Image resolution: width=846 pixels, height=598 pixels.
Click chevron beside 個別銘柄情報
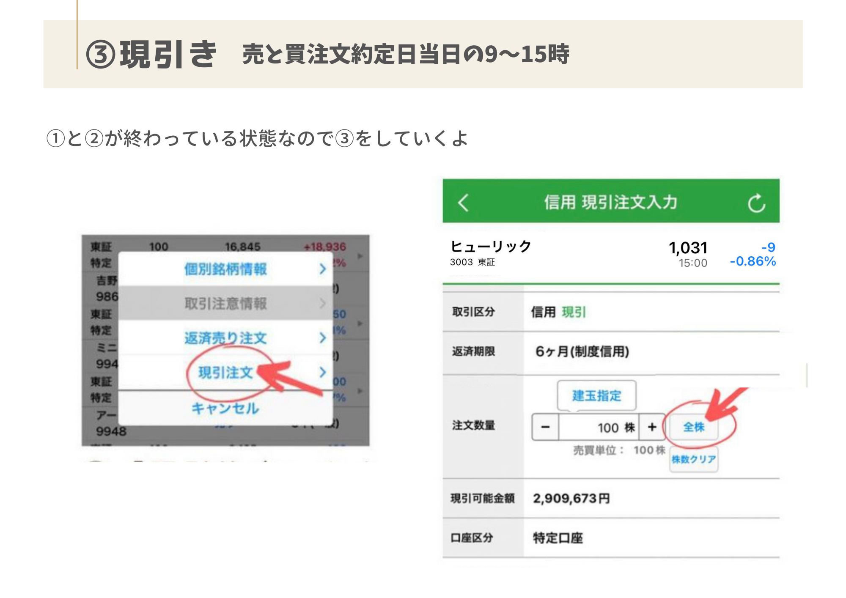tap(323, 269)
